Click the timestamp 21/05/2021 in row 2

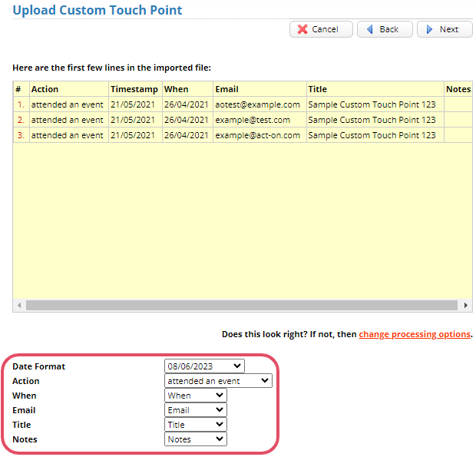pyautogui.click(x=135, y=120)
